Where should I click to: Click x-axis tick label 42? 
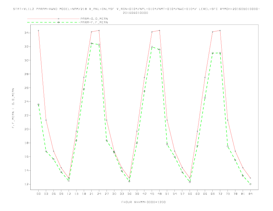[x=144, y=194]
